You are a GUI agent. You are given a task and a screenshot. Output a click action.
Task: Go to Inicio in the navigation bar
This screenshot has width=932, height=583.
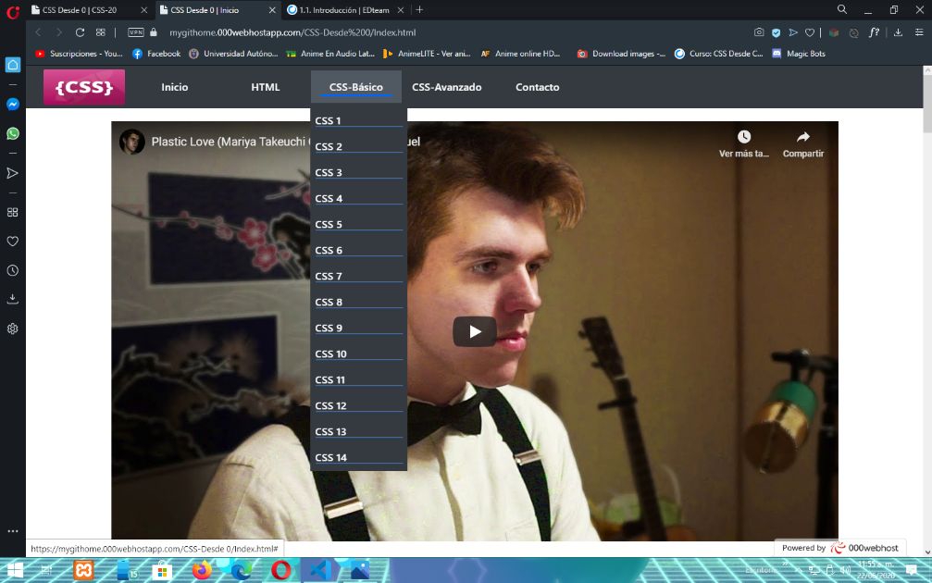(x=175, y=87)
